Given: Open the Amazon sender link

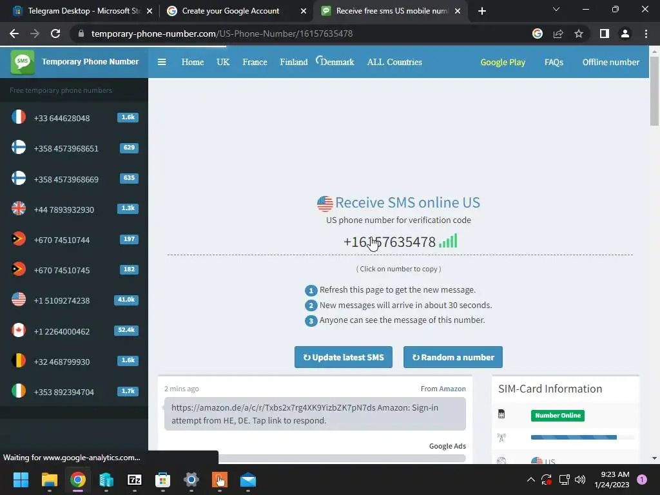Looking at the screenshot, I should (452, 389).
